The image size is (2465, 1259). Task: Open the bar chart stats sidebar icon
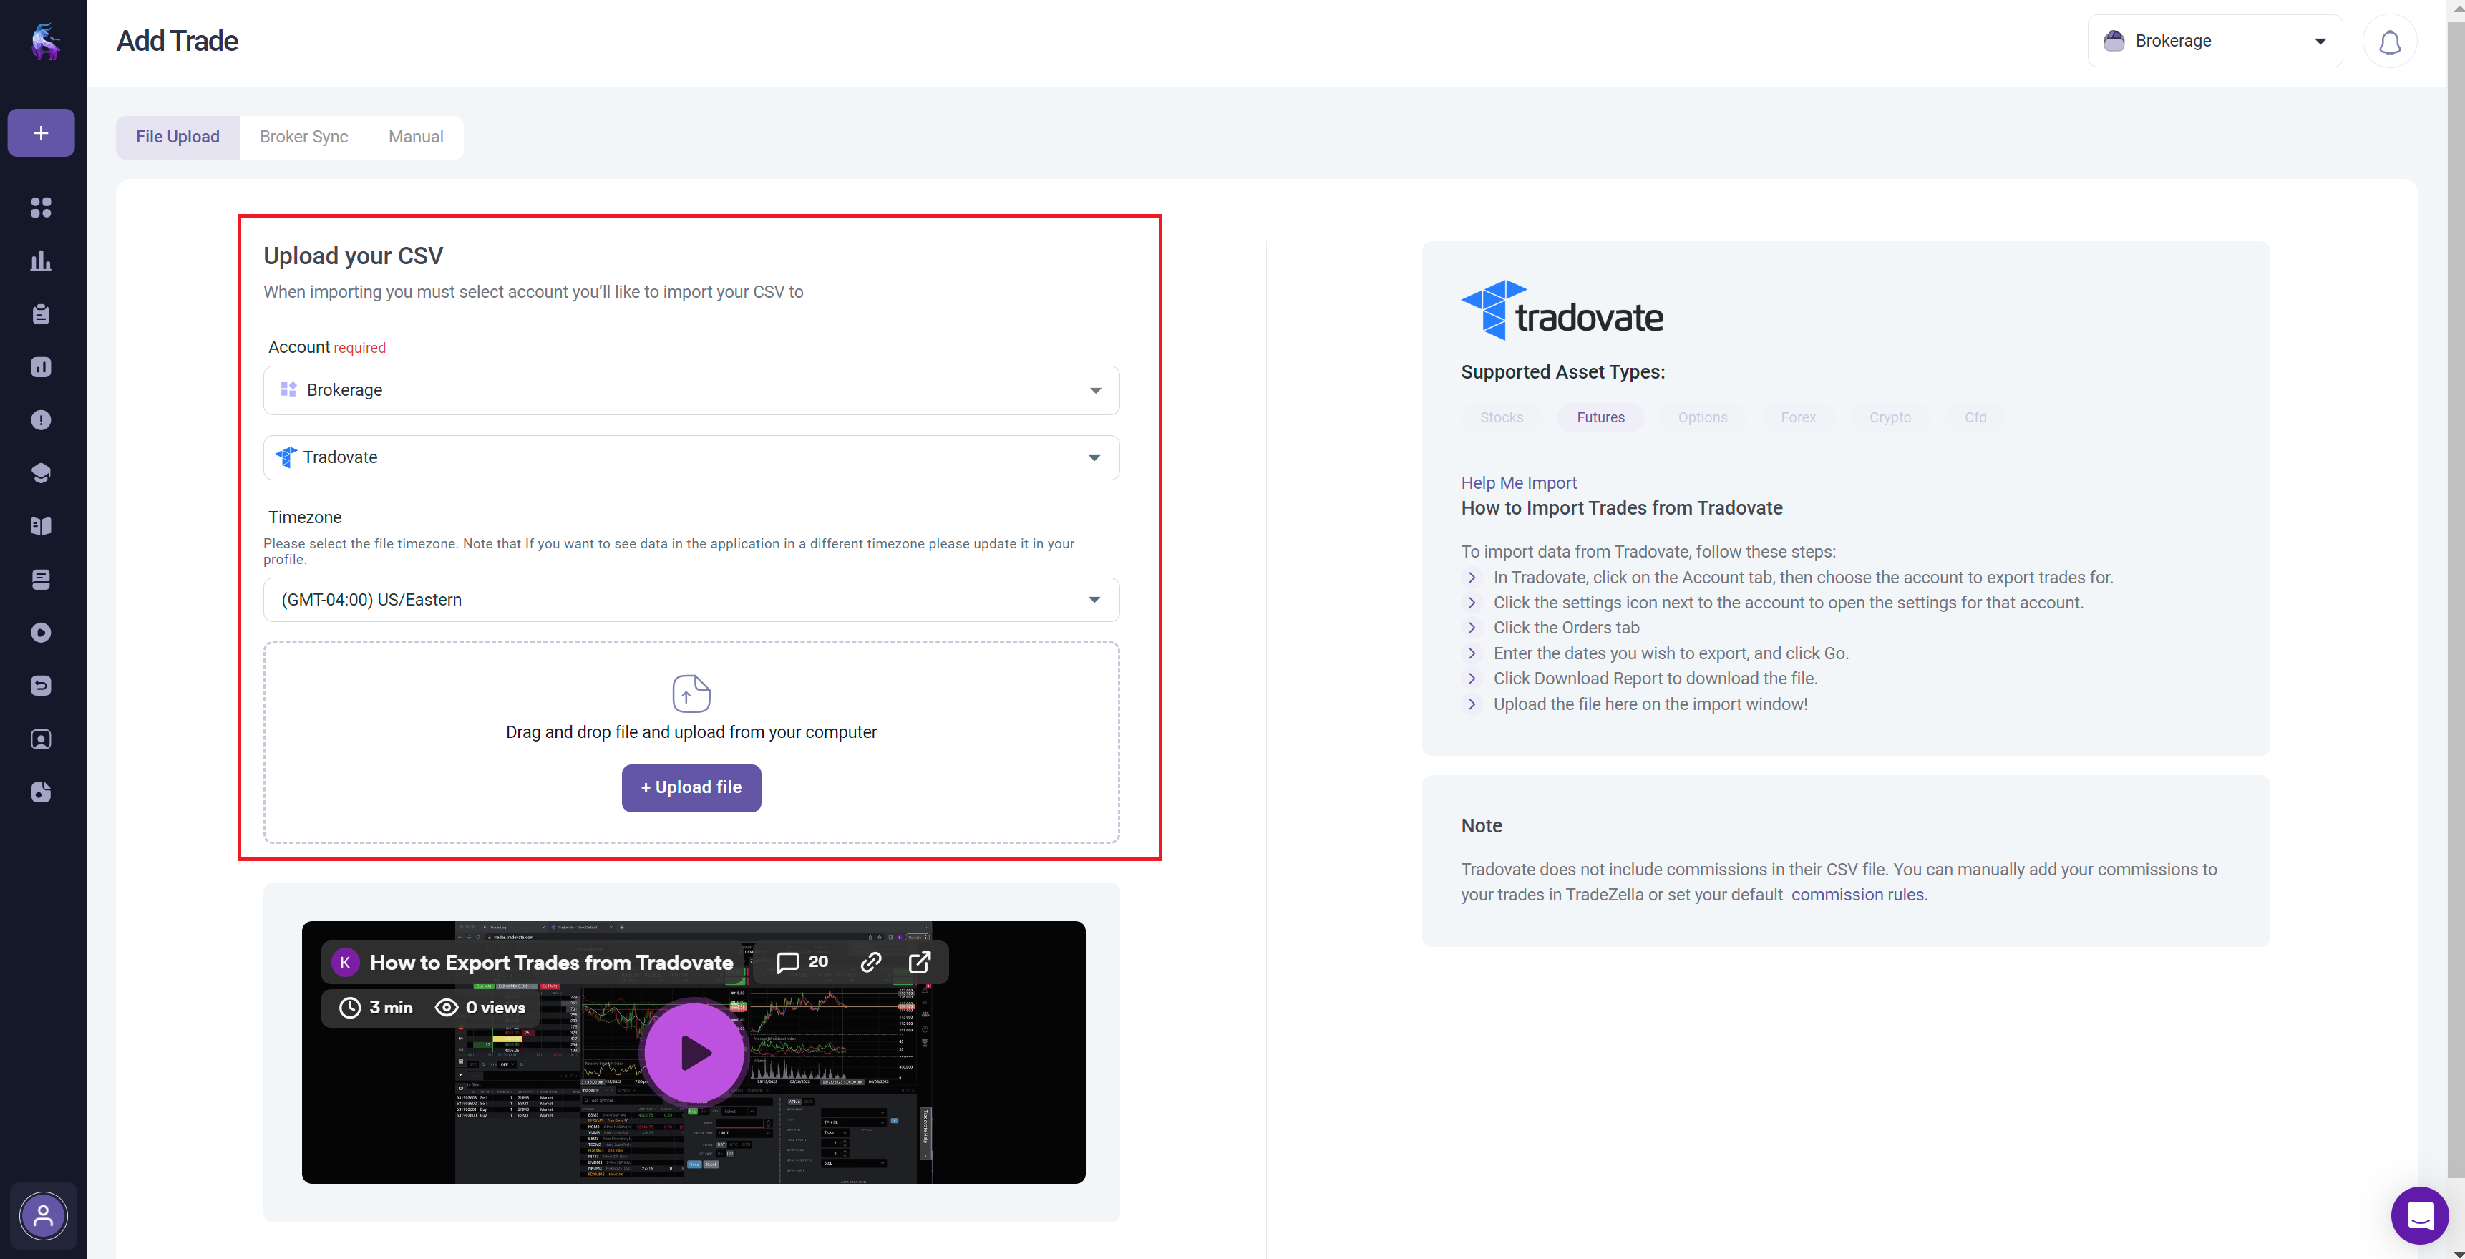(x=41, y=261)
